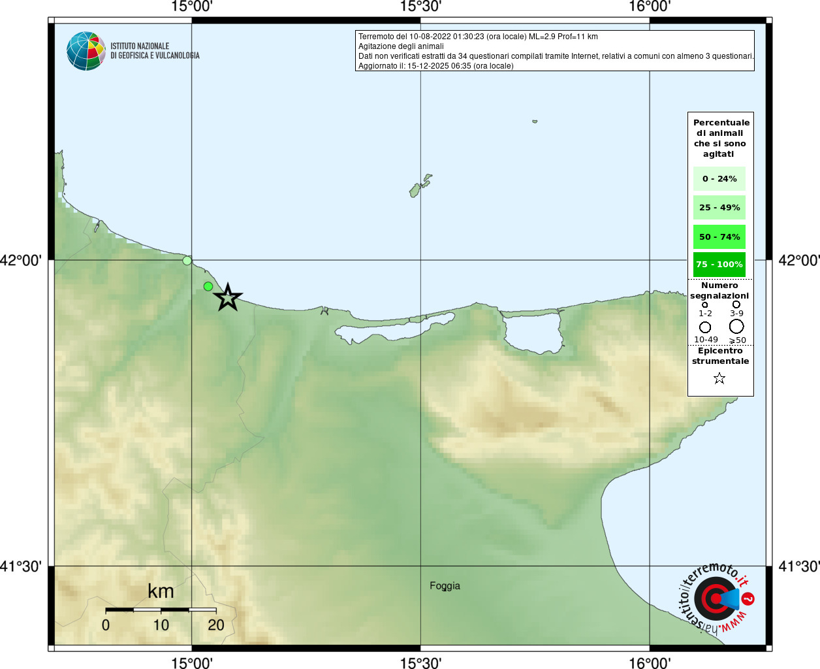
Task: Click the 75 - 100% legend swatch
Action: point(719,265)
